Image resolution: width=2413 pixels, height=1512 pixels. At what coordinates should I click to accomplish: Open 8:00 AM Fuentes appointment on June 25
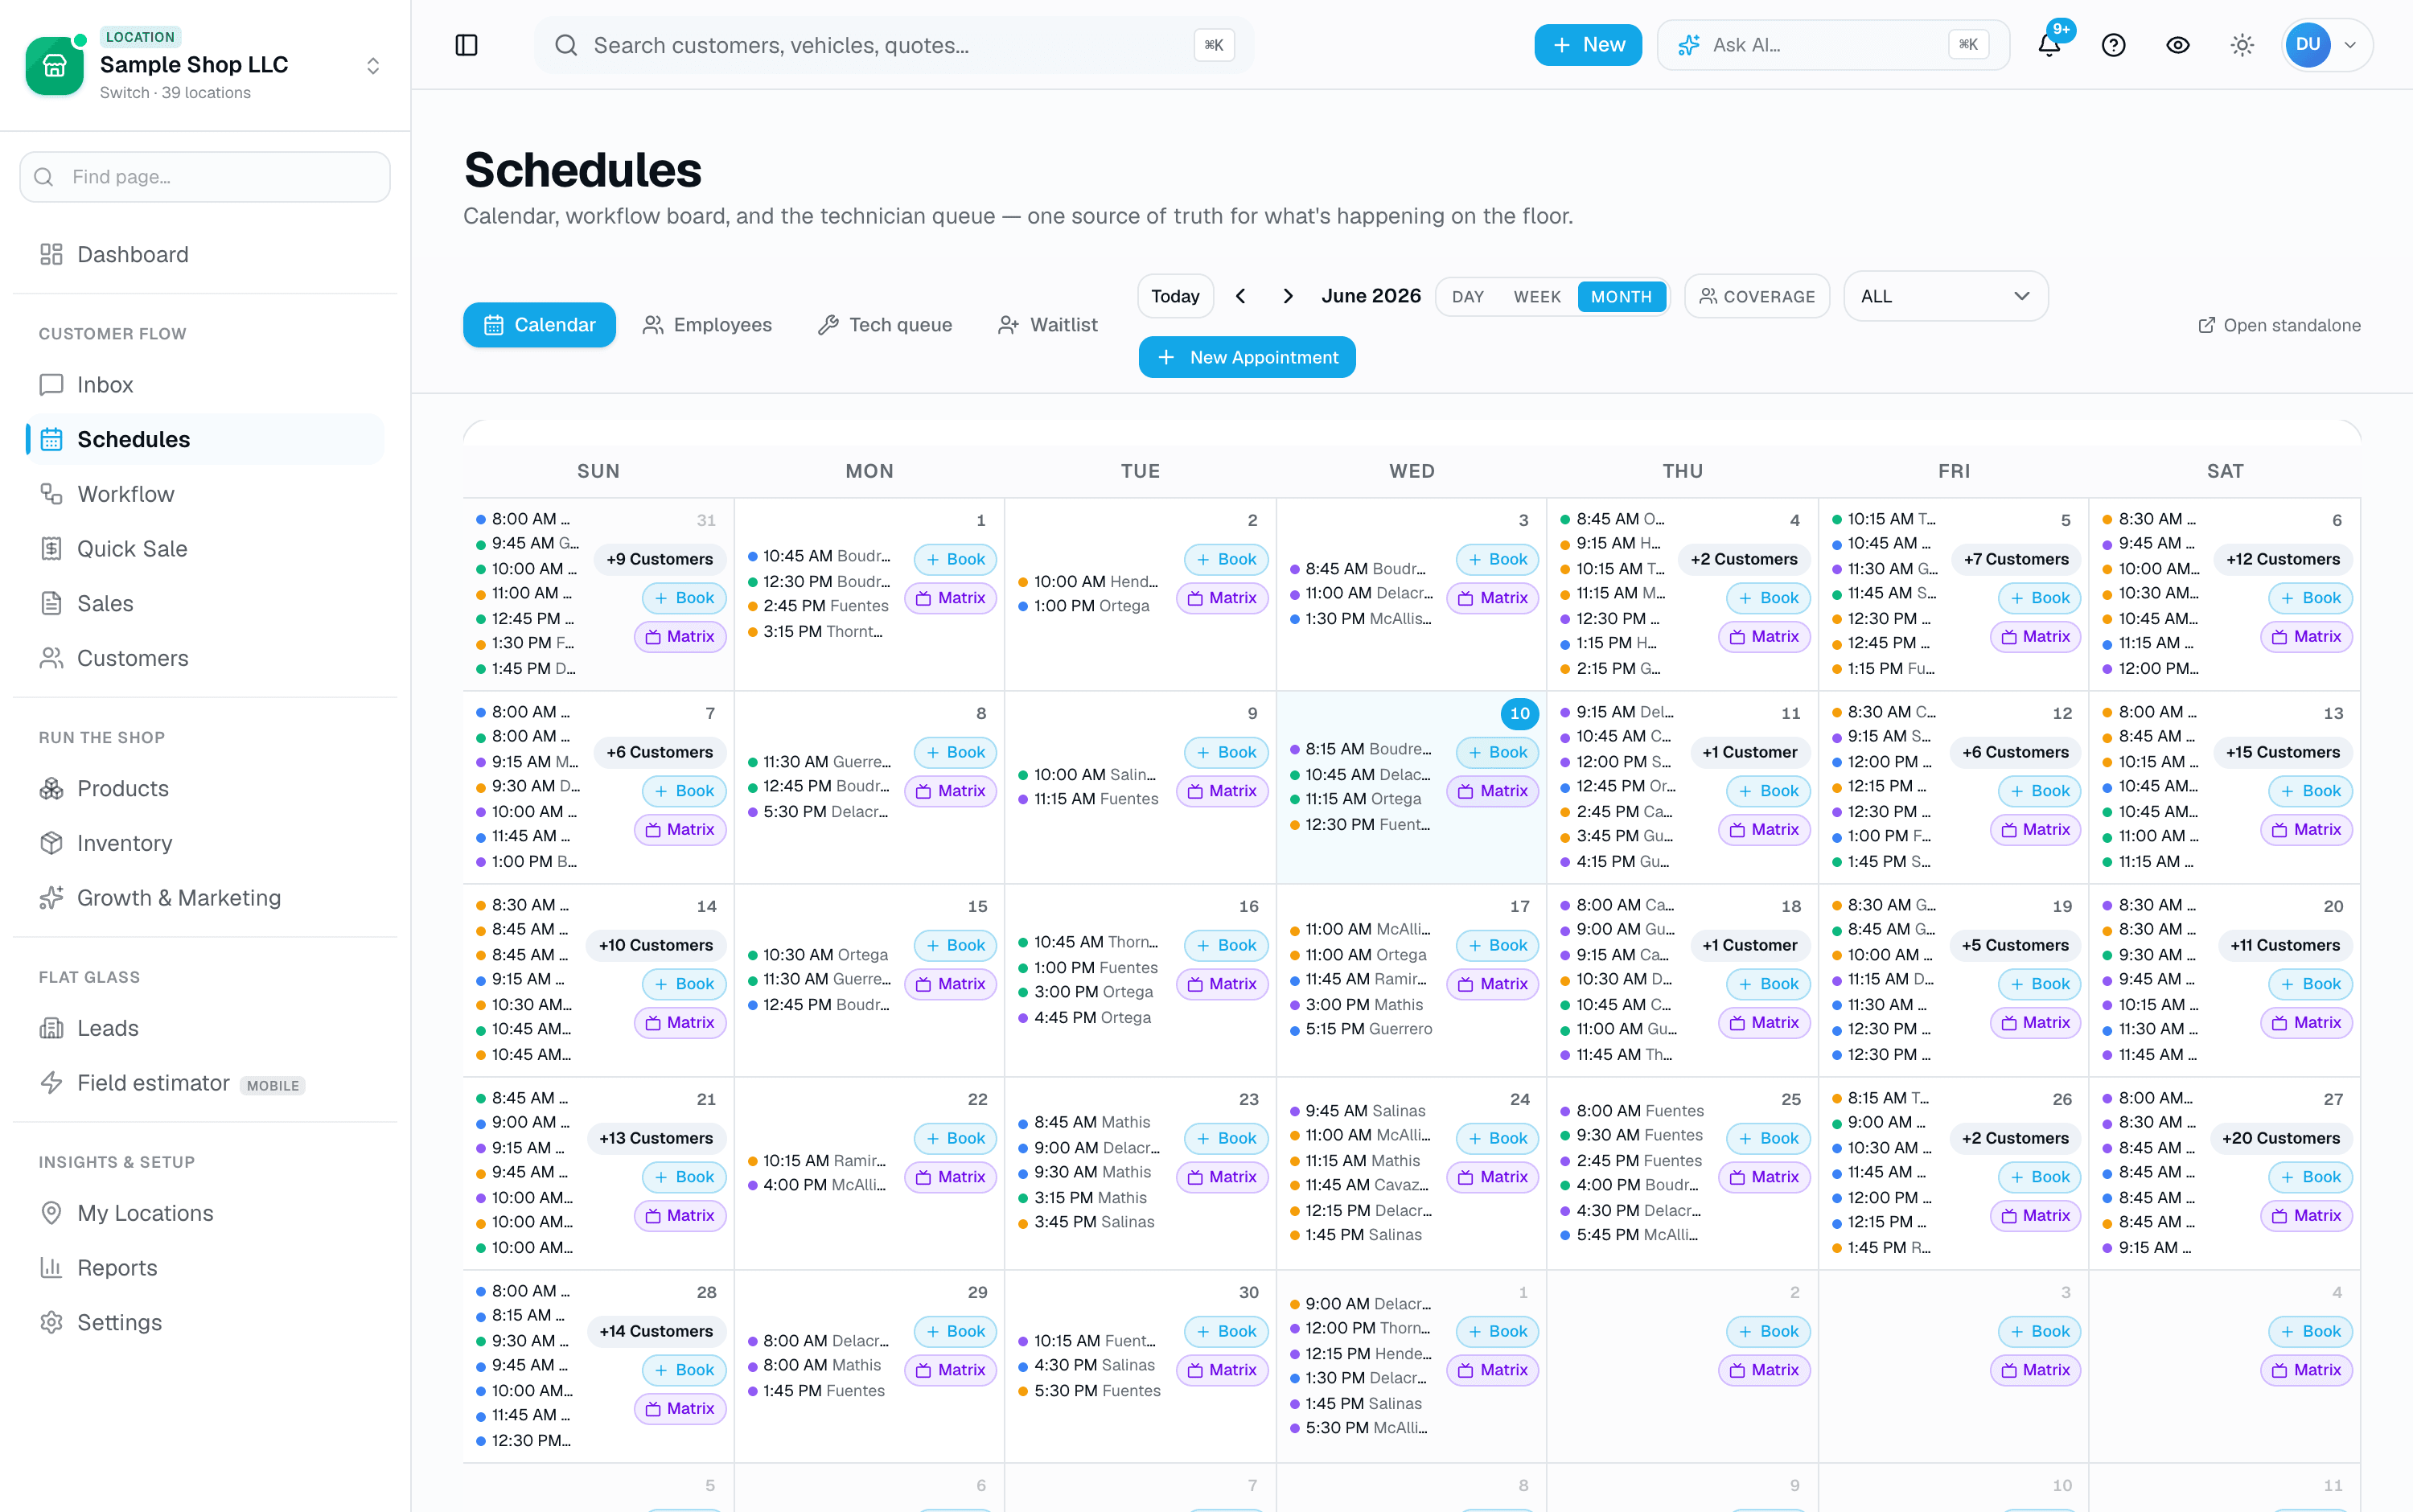[x=1632, y=1111]
